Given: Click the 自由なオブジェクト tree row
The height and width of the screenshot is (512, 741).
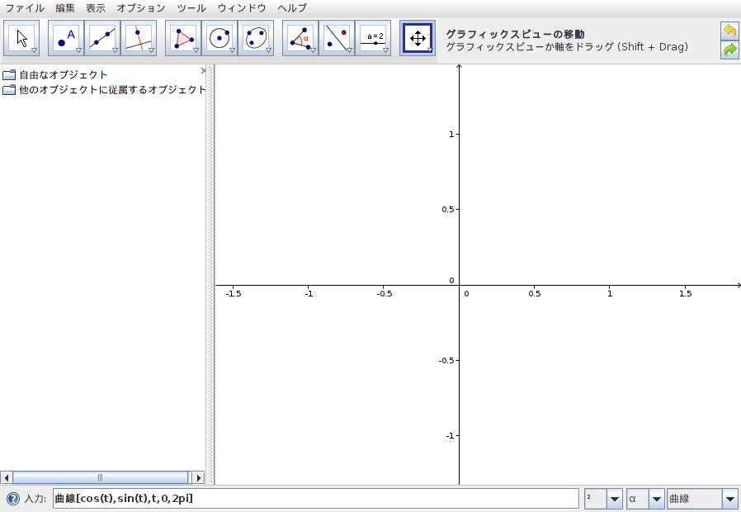Looking at the screenshot, I should click(x=54, y=74).
